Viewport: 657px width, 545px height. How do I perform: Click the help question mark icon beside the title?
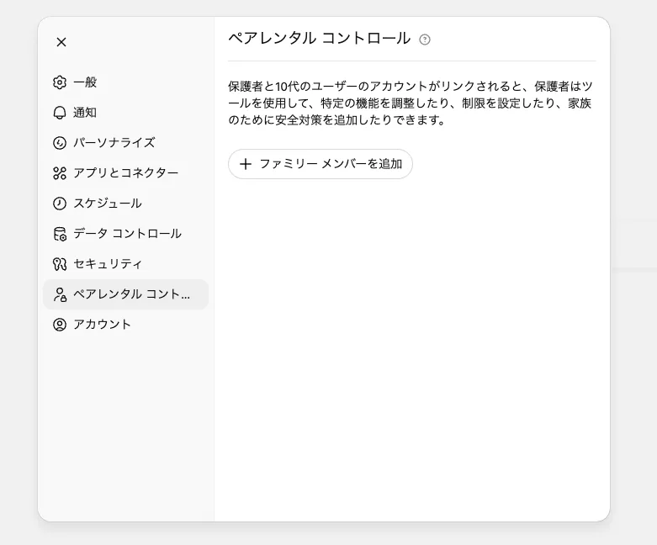tap(425, 40)
